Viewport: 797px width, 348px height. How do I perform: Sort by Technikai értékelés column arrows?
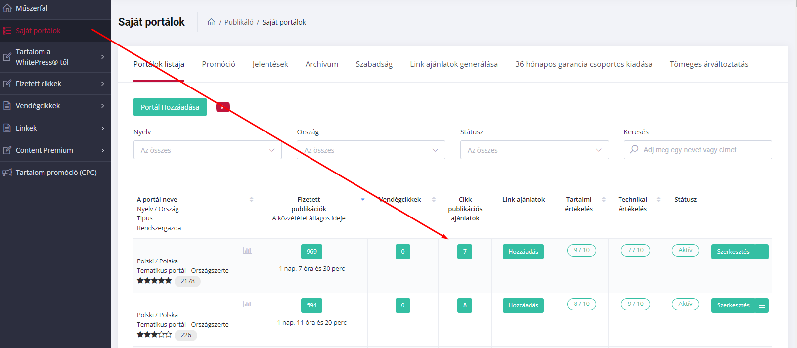point(658,199)
